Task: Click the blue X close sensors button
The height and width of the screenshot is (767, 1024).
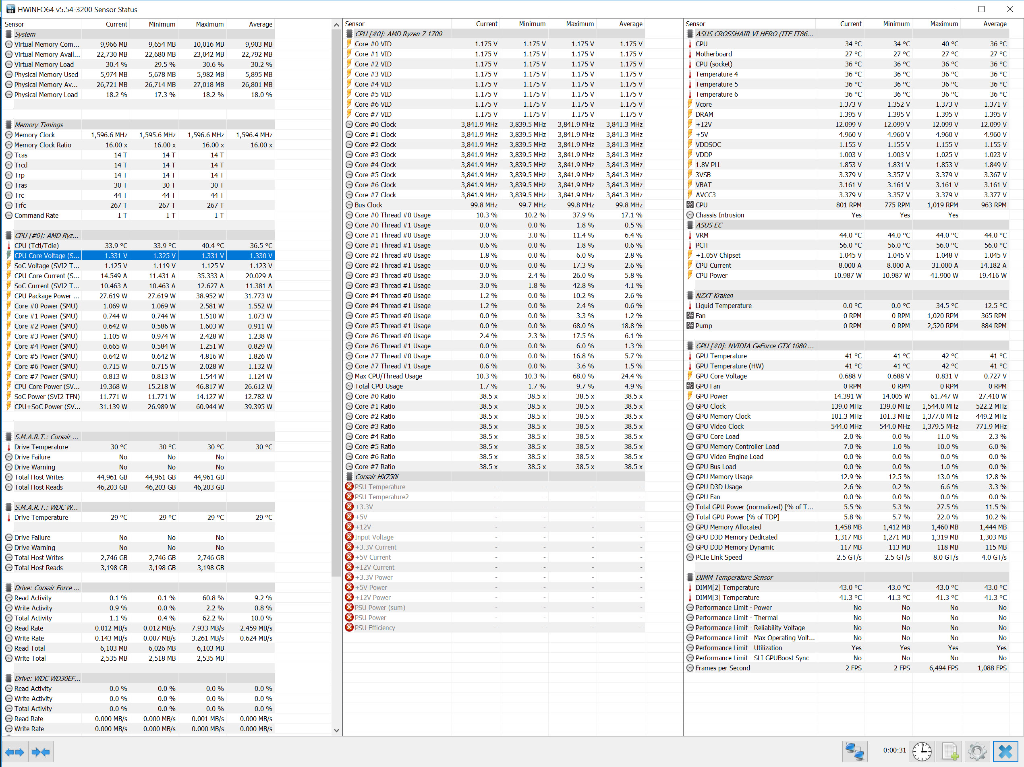Action: [x=1005, y=751]
